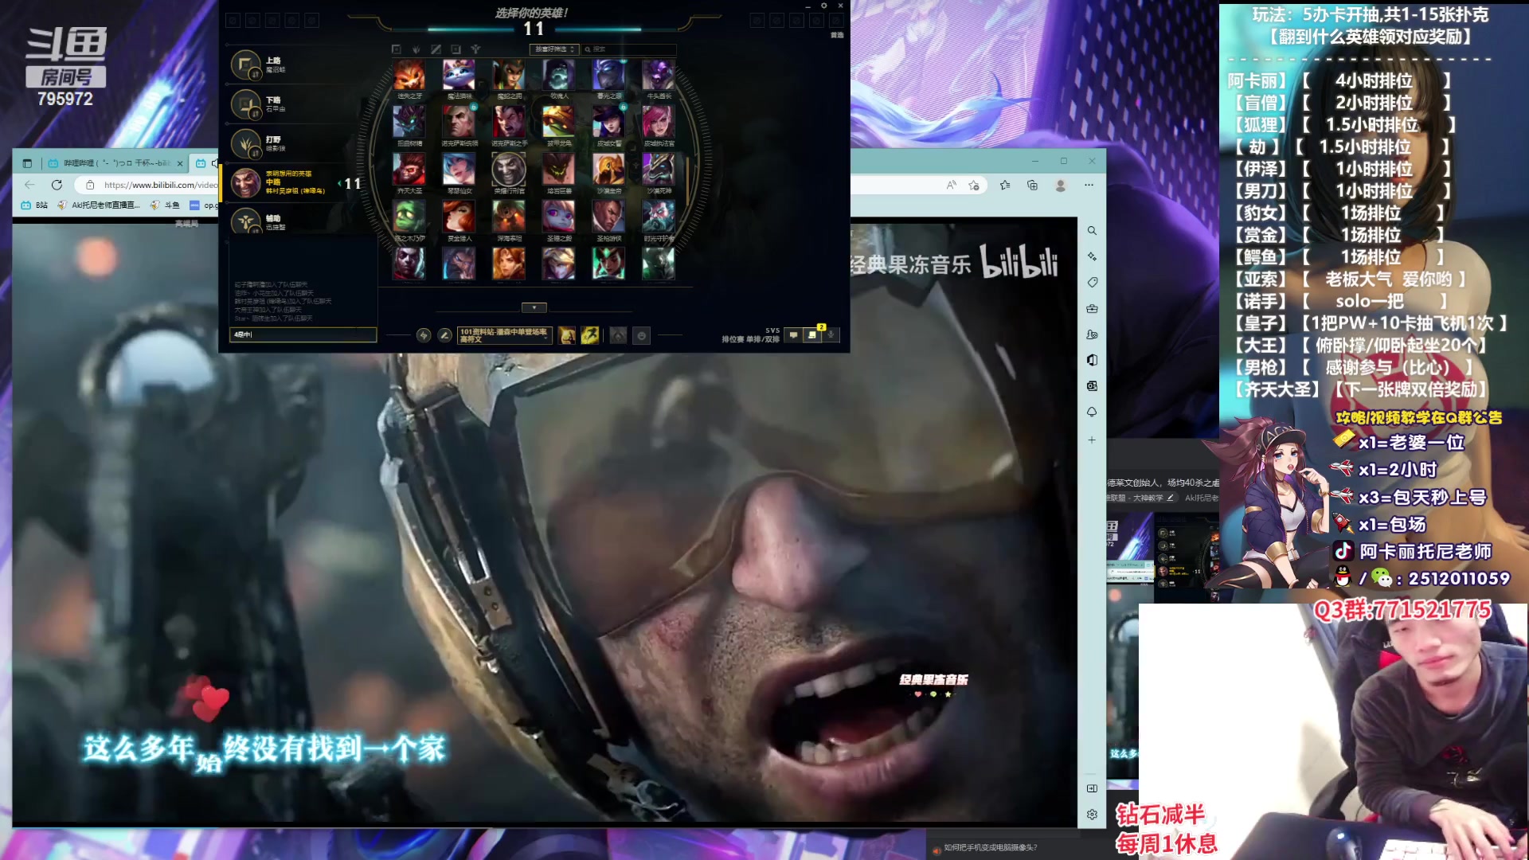Open the emote selection icon
Image resolution: width=1529 pixels, height=860 pixels.
point(642,335)
